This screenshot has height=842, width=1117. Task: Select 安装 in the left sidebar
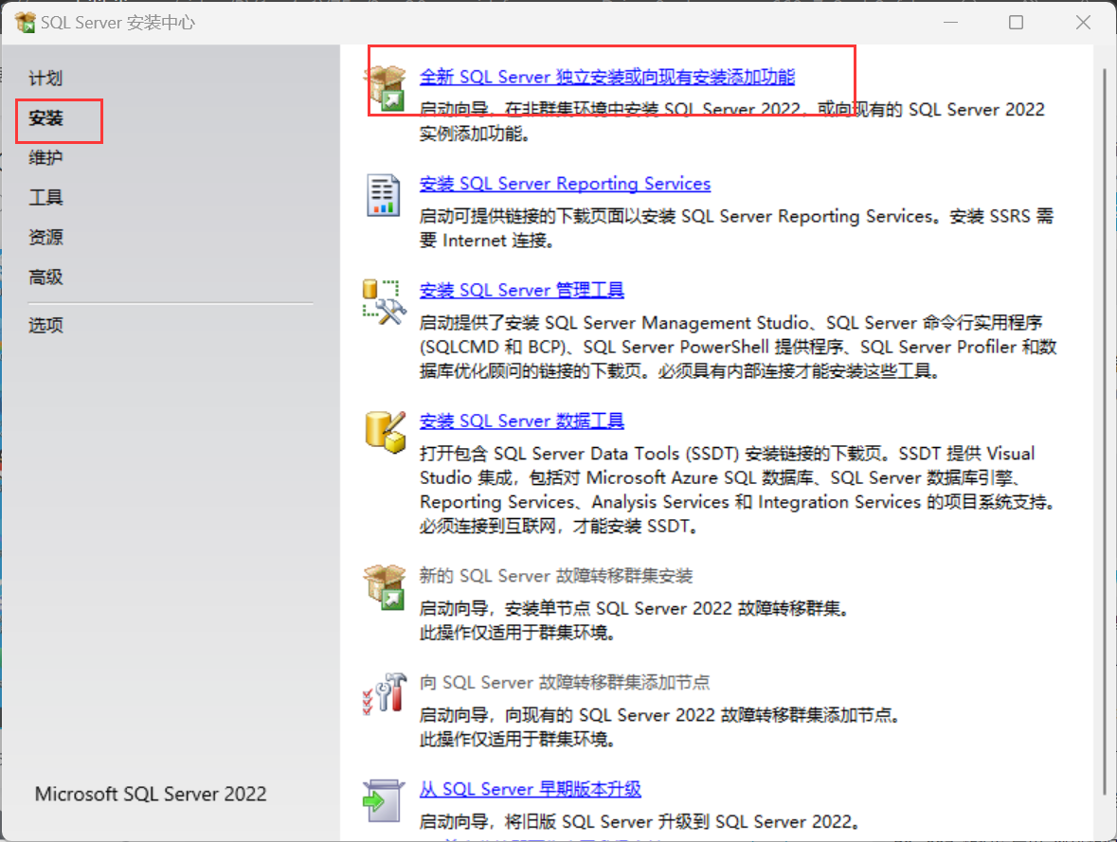(45, 118)
